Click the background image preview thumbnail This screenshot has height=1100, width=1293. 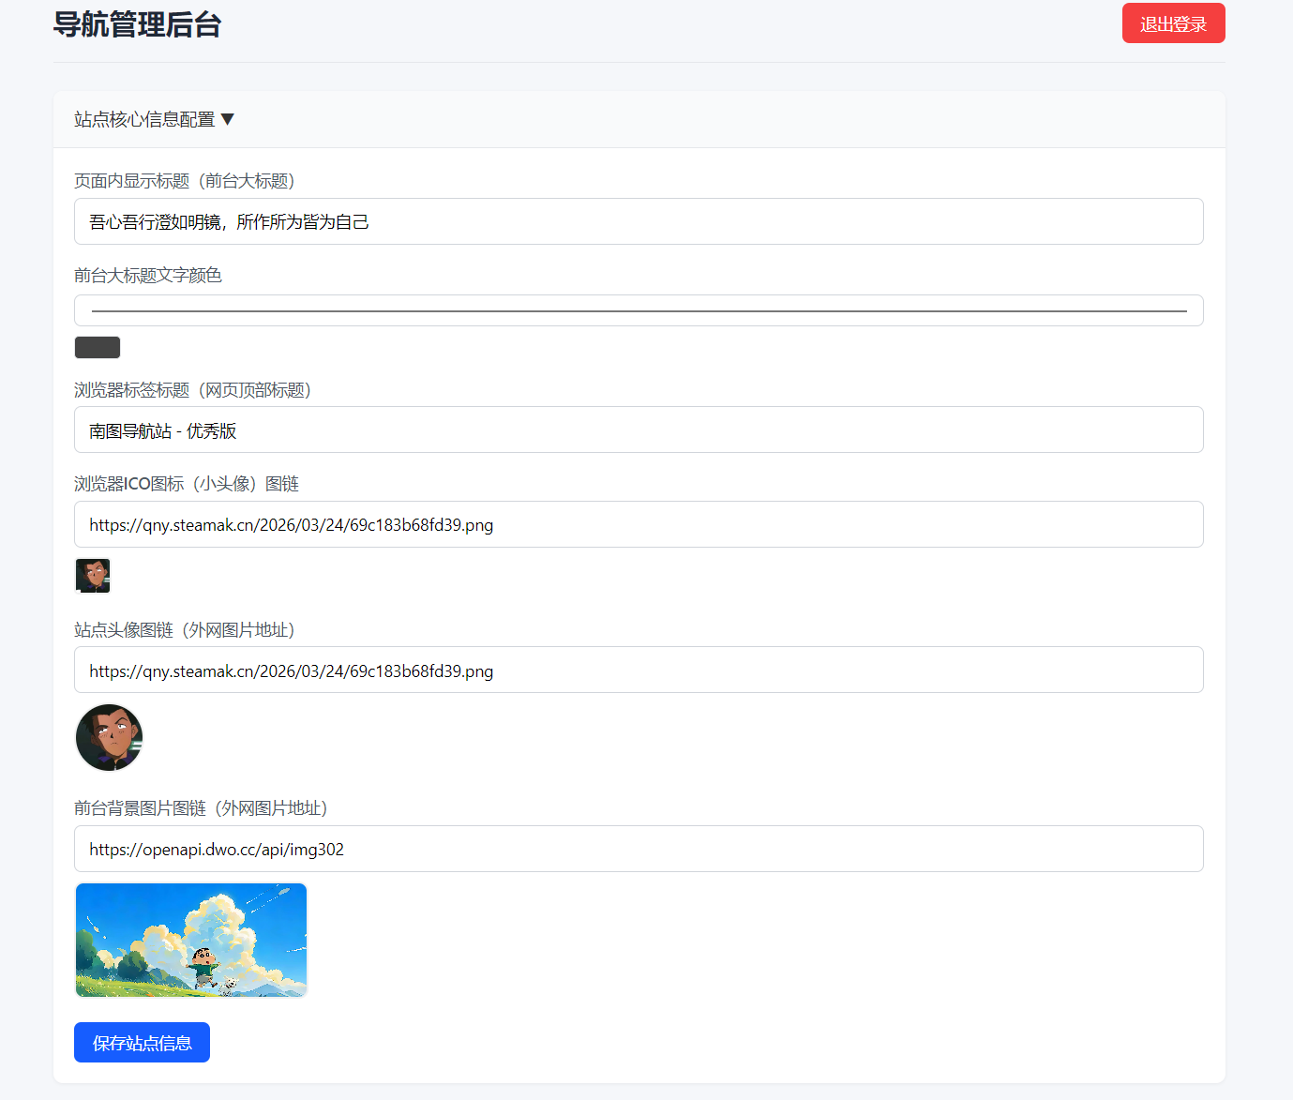(190, 939)
